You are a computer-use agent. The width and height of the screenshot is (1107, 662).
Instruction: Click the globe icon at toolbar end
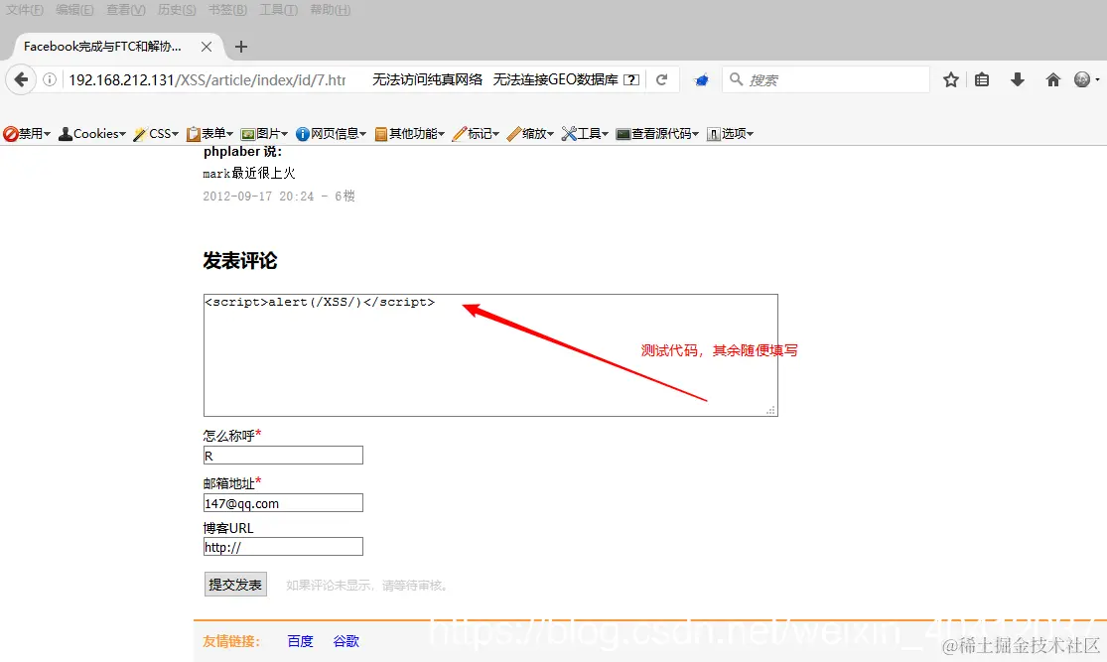pos(1082,79)
